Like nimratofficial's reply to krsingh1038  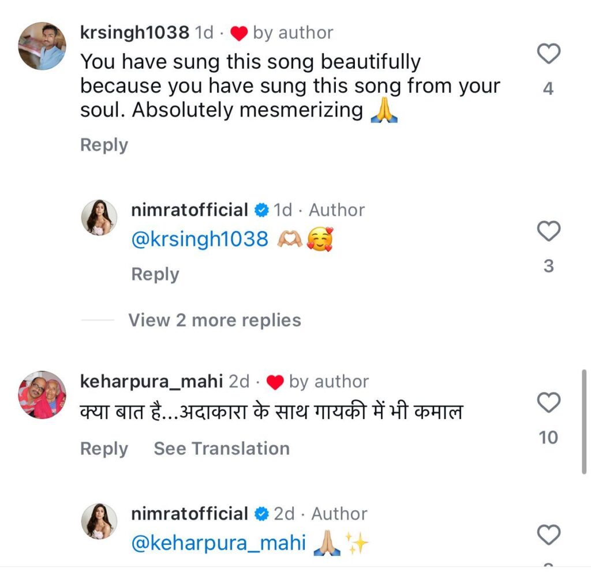click(x=548, y=231)
